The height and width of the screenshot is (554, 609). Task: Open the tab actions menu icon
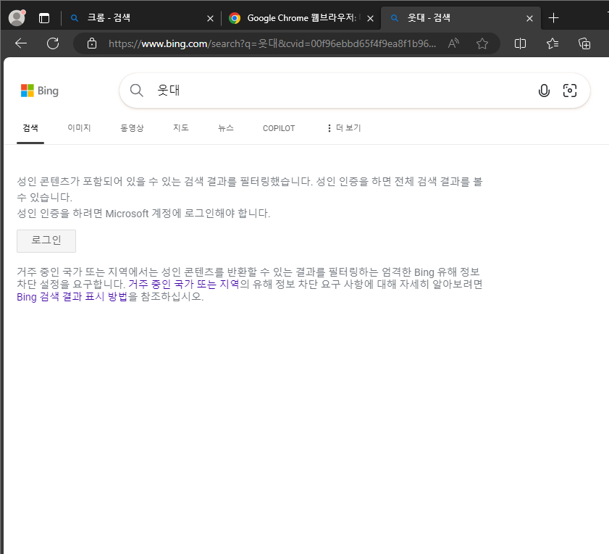click(44, 18)
